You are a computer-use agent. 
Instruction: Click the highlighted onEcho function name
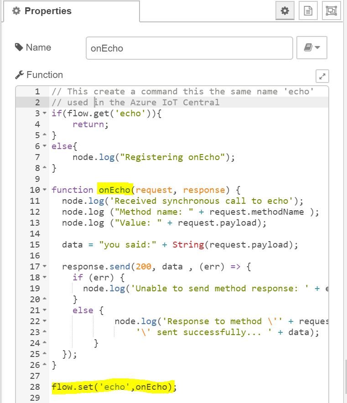(114, 190)
